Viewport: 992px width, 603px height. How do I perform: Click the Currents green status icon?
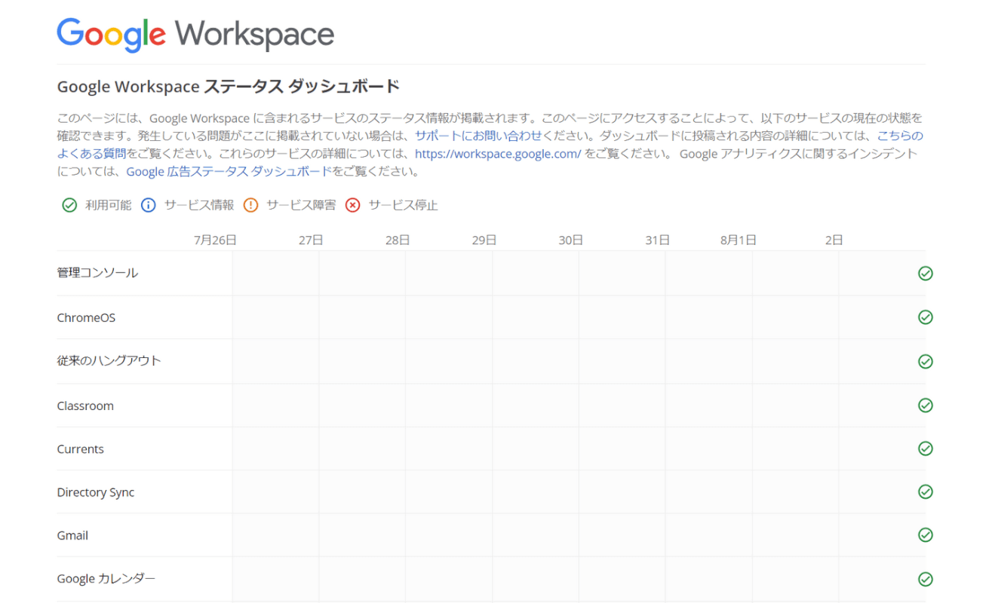coord(925,448)
